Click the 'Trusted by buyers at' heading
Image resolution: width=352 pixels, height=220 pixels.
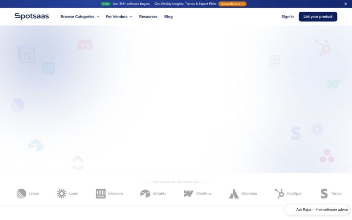176,182
